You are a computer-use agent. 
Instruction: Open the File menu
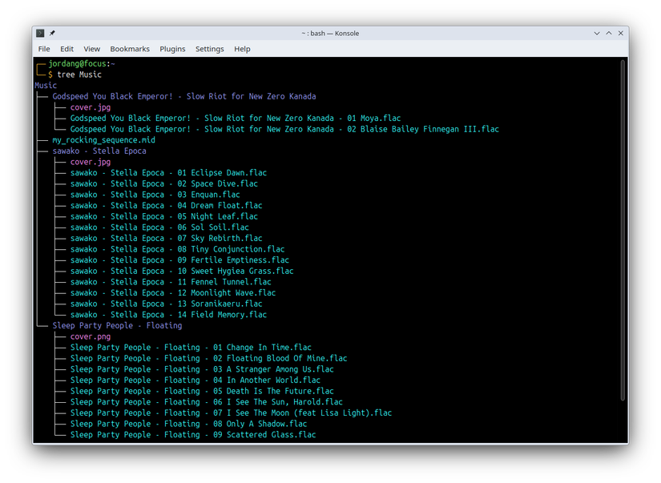tap(44, 49)
